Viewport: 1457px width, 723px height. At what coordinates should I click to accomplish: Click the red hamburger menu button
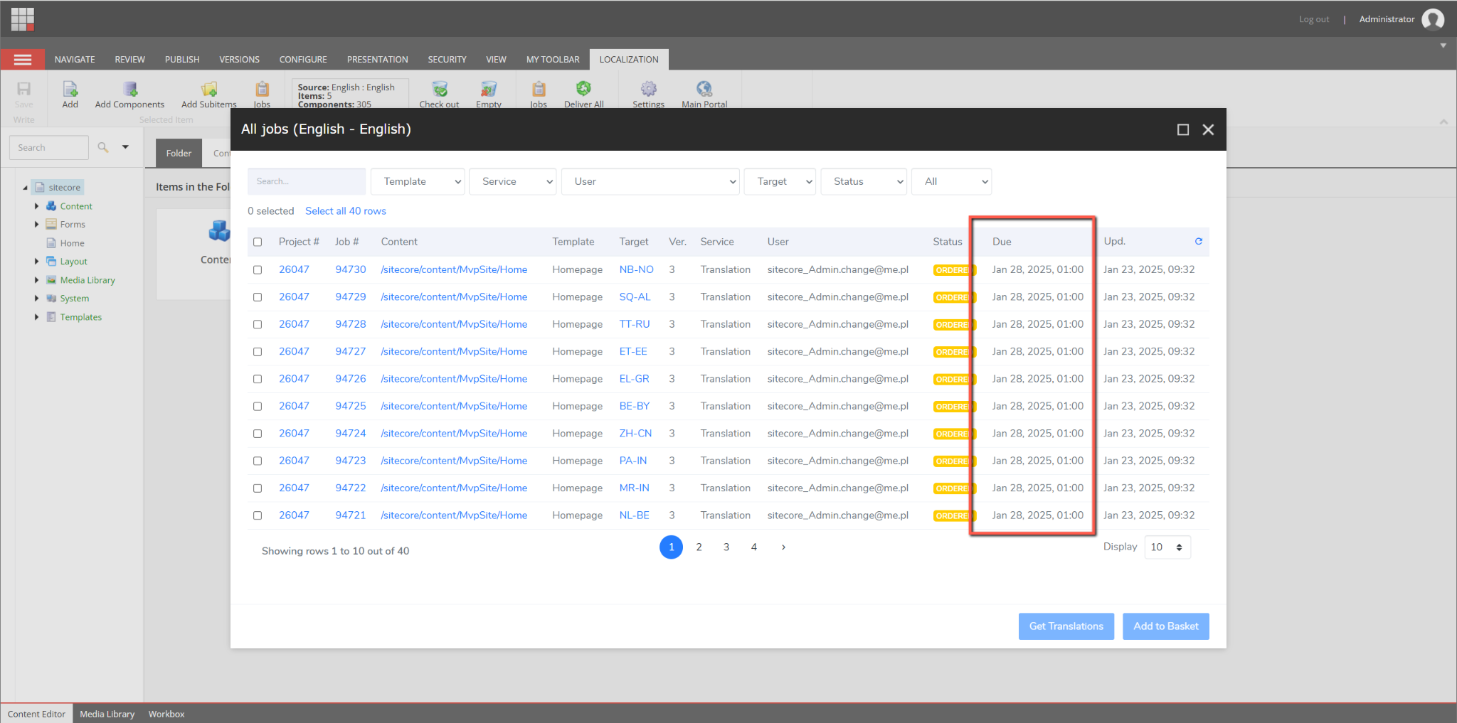23,59
